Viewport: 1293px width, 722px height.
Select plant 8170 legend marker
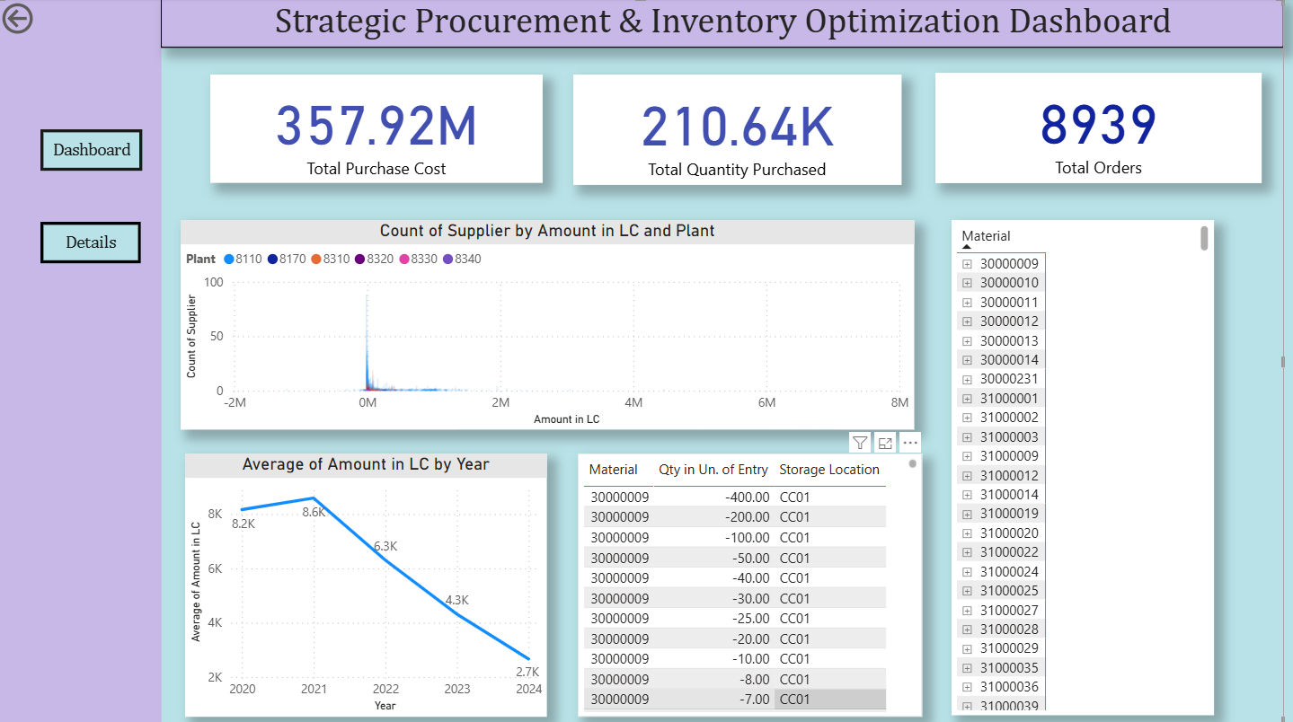point(272,260)
